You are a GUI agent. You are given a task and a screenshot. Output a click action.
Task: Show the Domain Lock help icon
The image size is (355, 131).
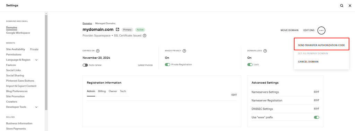(265, 51)
